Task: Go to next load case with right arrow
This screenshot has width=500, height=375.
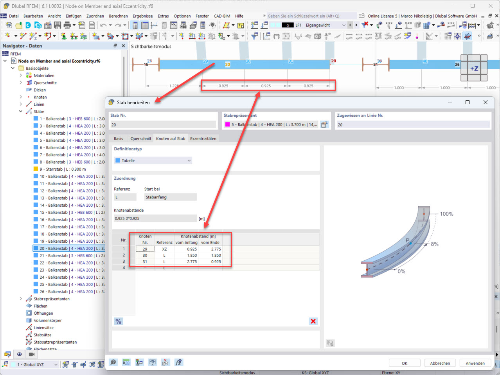Action: point(356,25)
